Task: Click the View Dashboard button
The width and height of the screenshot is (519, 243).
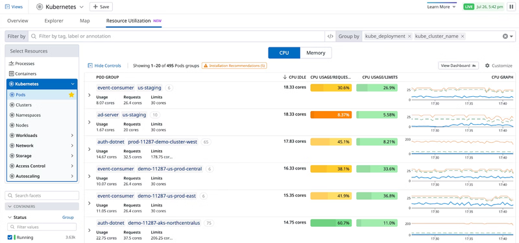Action: pyautogui.click(x=459, y=66)
